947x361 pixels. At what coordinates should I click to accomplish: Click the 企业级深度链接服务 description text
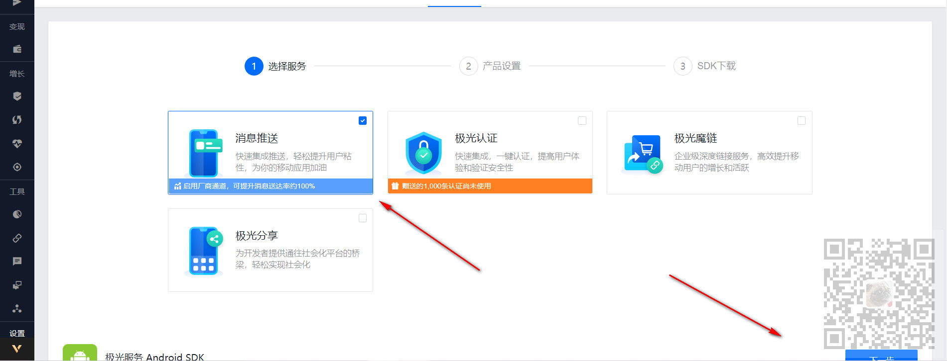click(x=736, y=162)
